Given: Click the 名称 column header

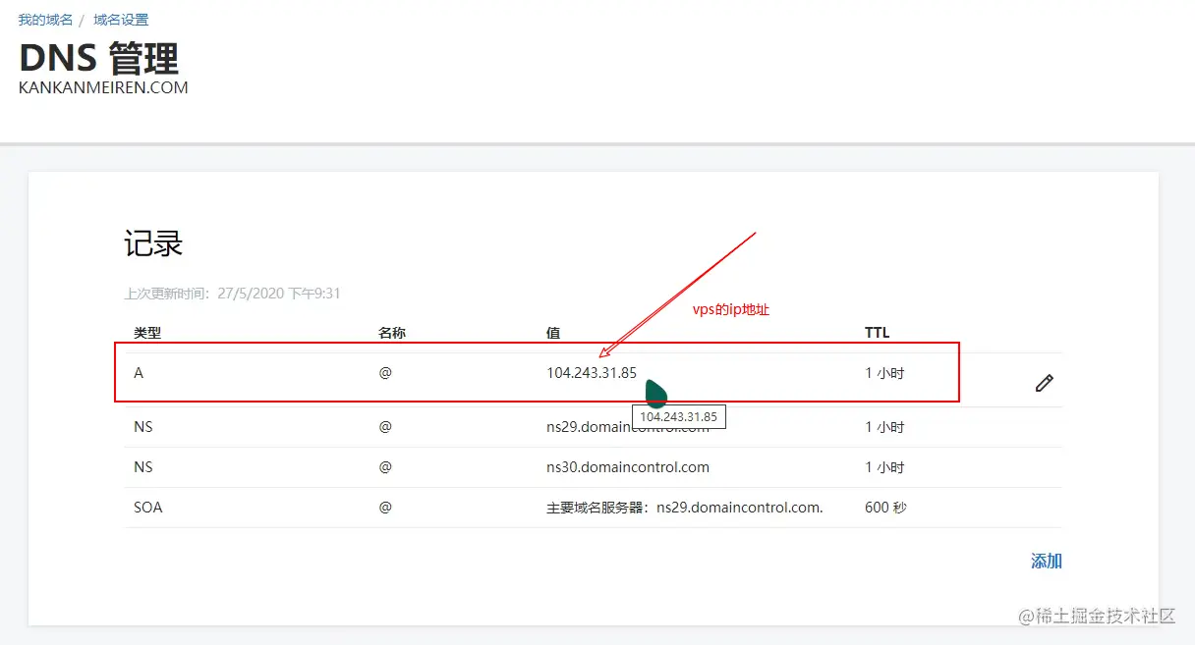Looking at the screenshot, I should 392,333.
